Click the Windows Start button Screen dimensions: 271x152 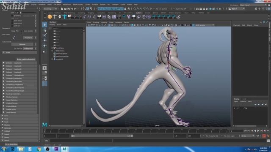click(x=4, y=149)
